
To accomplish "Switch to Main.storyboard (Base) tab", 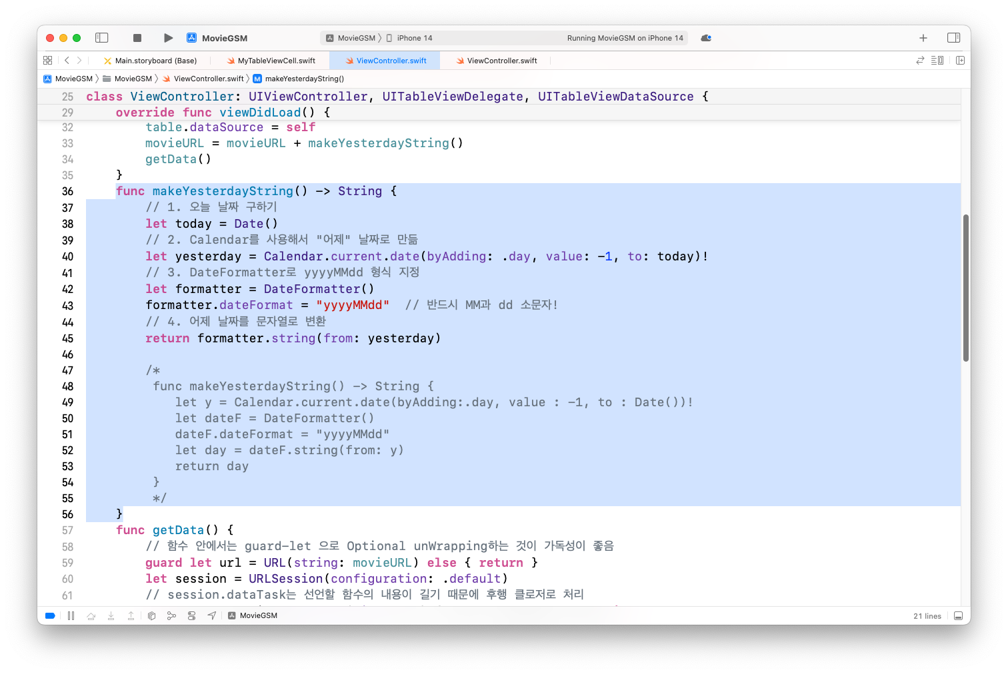I will [150, 61].
